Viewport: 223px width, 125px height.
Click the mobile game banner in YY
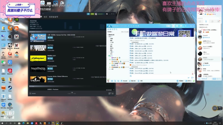click(x=161, y=32)
